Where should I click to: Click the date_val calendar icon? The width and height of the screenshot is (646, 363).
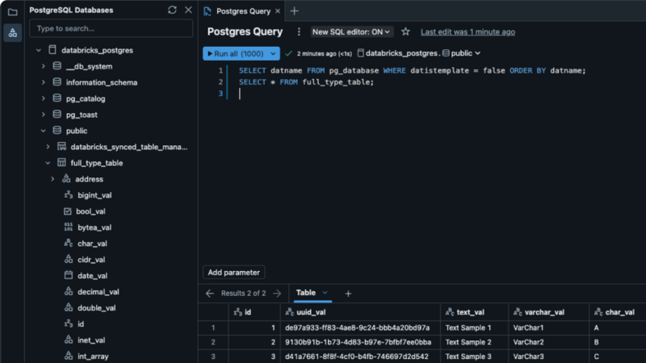tap(68, 275)
